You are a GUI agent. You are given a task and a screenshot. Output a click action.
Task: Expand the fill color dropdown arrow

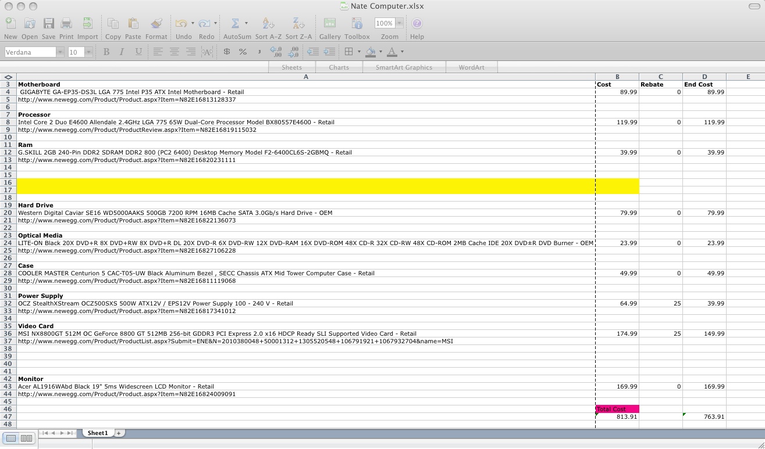click(x=380, y=52)
